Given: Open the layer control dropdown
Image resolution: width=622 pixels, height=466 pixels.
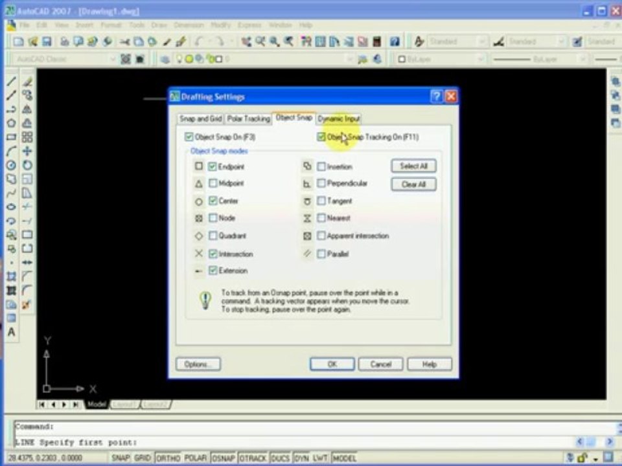Looking at the screenshot, I should pos(350,59).
